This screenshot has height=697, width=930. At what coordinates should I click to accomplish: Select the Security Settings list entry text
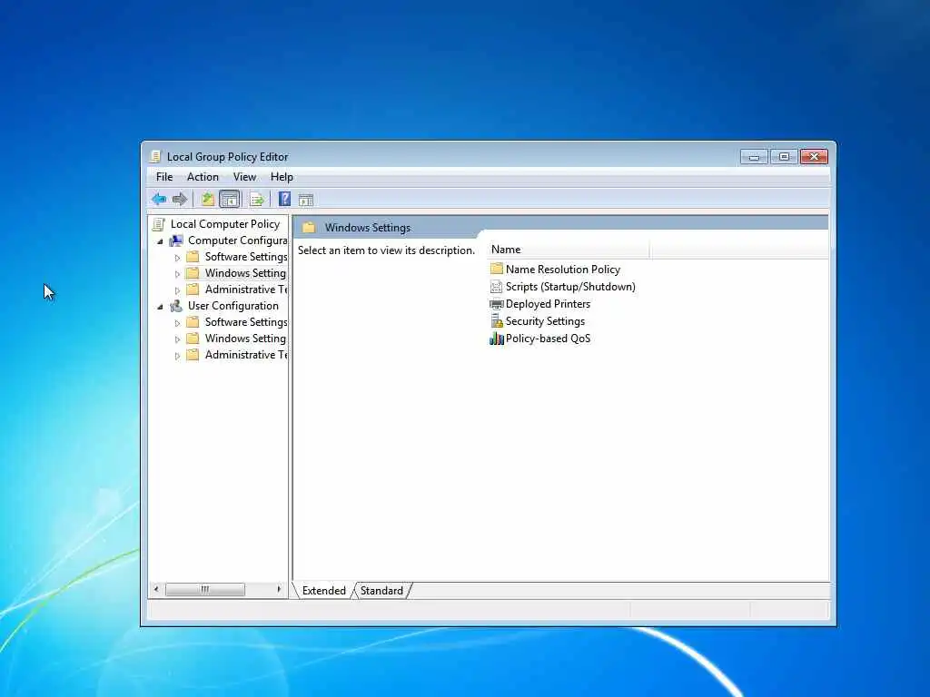(545, 321)
